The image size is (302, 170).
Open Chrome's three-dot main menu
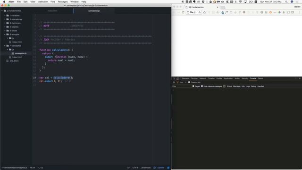pyautogui.click(x=299, y=12)
